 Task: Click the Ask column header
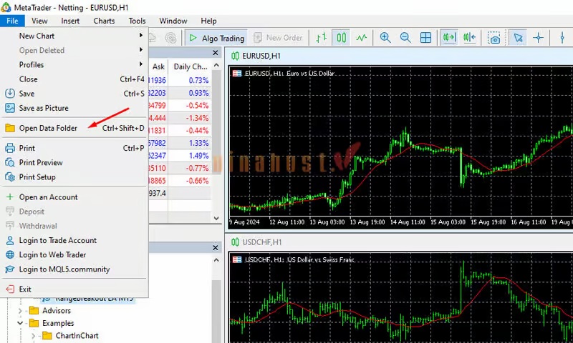(158, 66)
